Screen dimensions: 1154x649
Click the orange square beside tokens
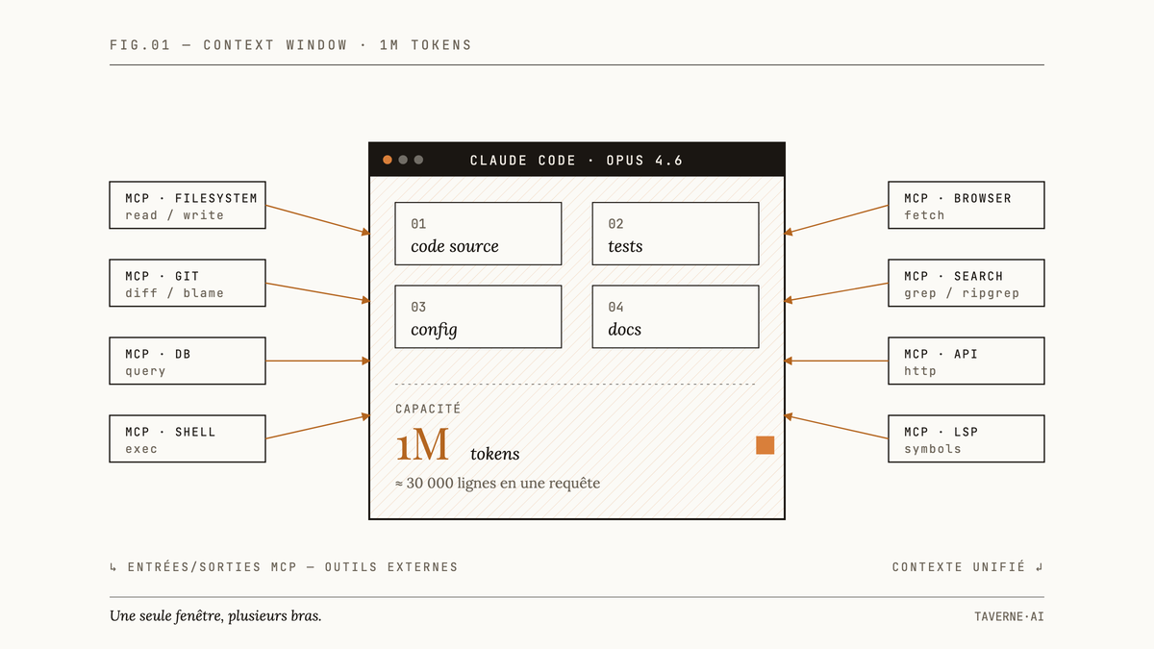pyautogui.click(x=765, y=445)
